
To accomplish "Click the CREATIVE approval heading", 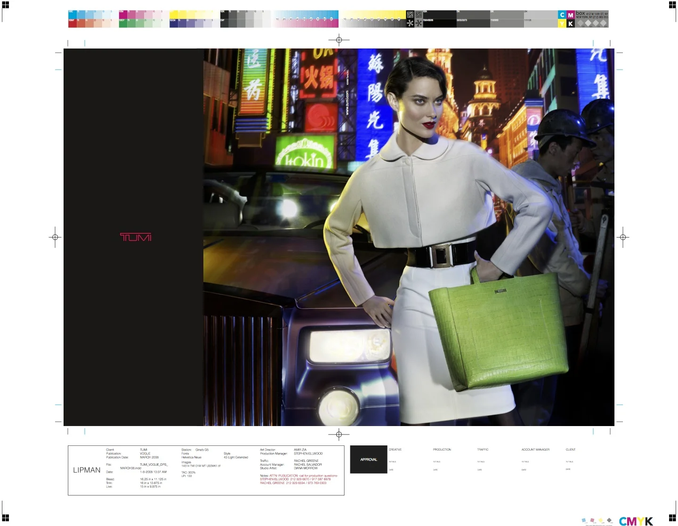I will 395,450.
